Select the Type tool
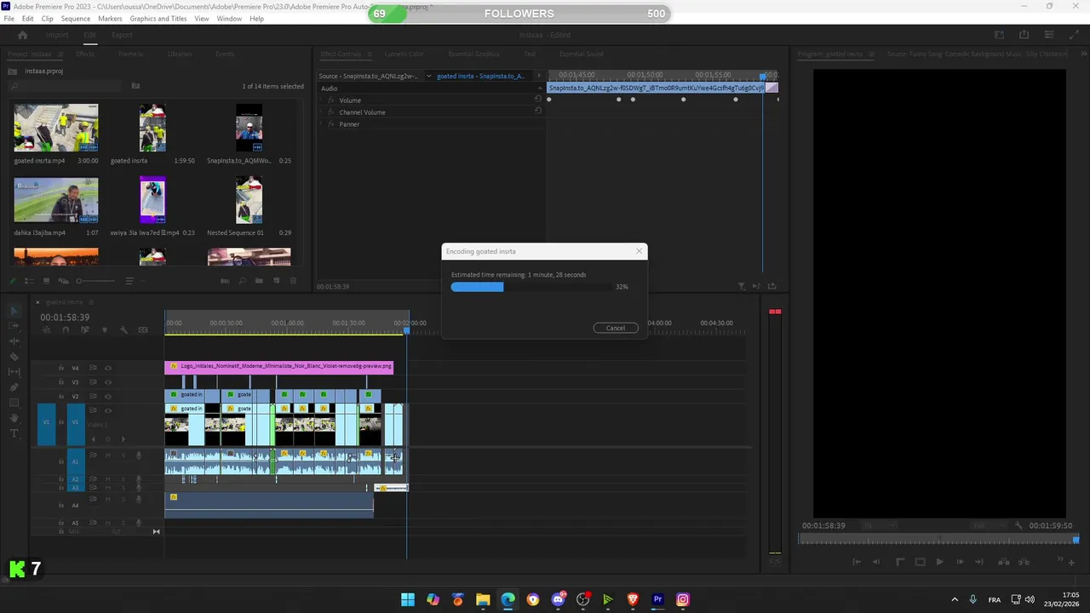 click(x=14, y=433)
